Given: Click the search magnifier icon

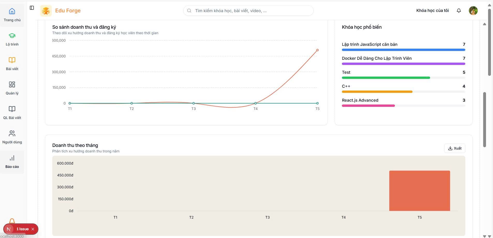Looking at the screenshot, I should (189, 11).
